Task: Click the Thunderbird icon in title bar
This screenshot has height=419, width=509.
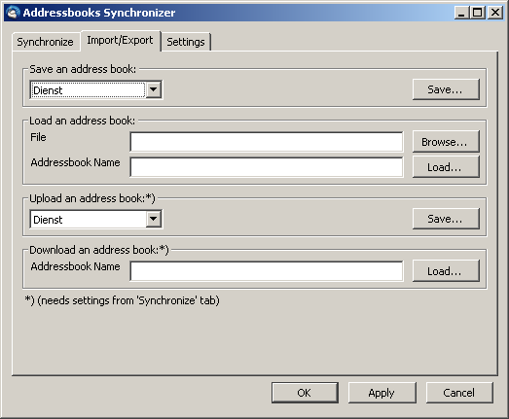Action: tap(13, 13)
